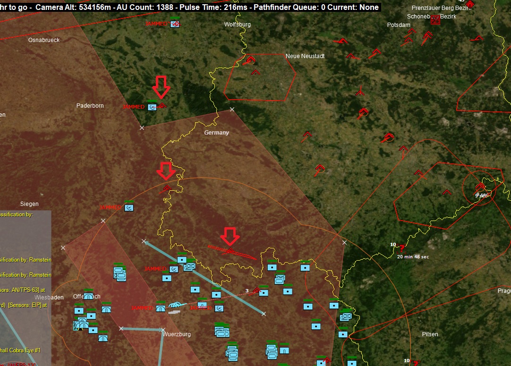Viewport: 511px width, 366px height.
Task: Click hostile aircraft at bottom edge near border
Action: pyautogui.click(x=327, y=360)
